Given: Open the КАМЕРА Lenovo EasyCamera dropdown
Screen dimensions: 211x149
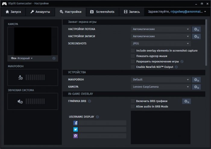Looking at the screenshot, I should click(x=160, y=87).
